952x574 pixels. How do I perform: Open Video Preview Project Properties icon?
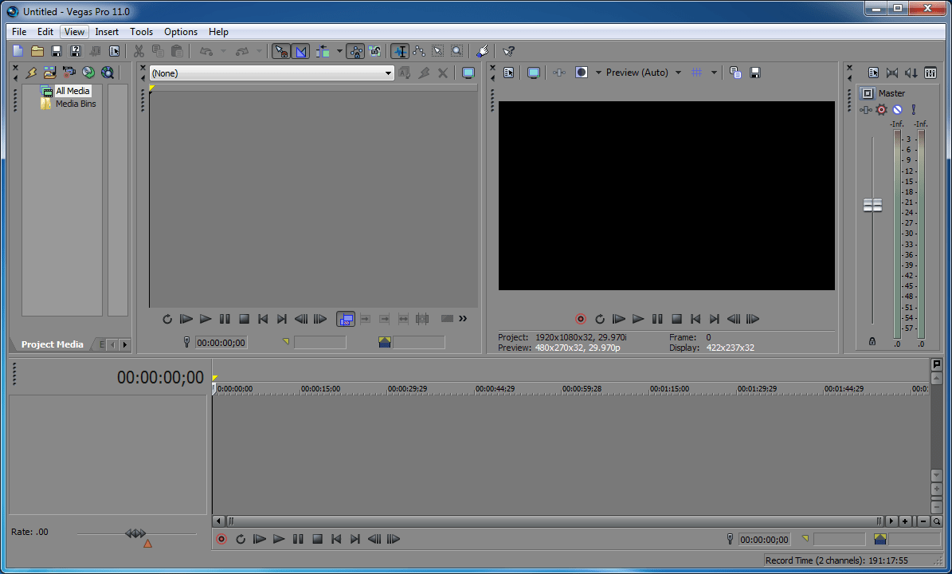tap(509, 73)
